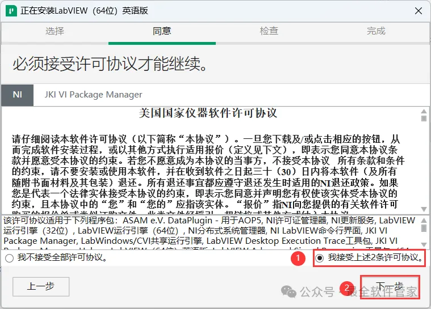Click the package list scrollbar thumb
The image size is (431, 309).
tap(424, 228)
